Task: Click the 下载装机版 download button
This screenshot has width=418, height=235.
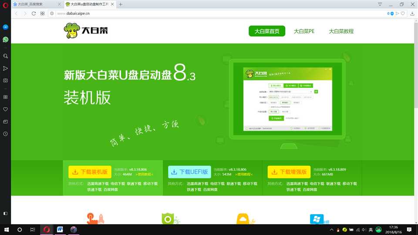Action: click(90, 172)
